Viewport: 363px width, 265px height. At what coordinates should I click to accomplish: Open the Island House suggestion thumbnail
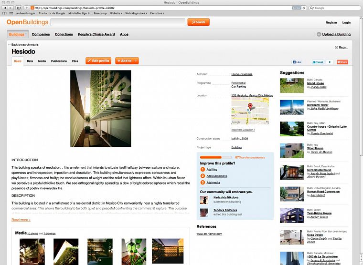pos(292,85)
